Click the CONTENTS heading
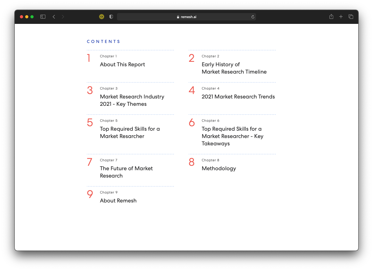 tap(103, 41)
